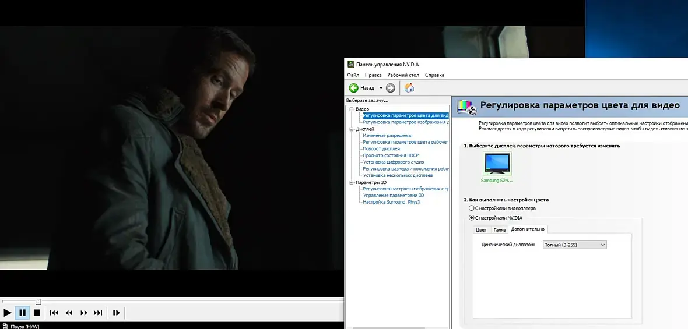The height and width of the screenshot is (329, 688).
Task: Go to NVIDIA home page icon
Action: [409, 88]
